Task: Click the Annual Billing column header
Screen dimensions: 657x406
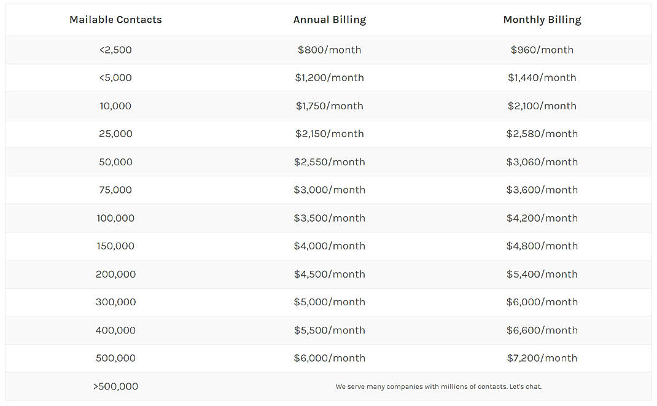Action: (329, 20)
